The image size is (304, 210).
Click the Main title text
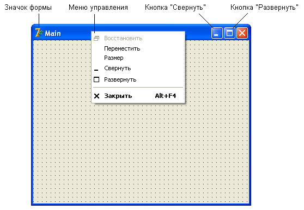(53, 34)
